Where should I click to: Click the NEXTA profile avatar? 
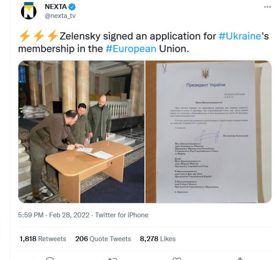pyautogui.click(x=28, y=11)
